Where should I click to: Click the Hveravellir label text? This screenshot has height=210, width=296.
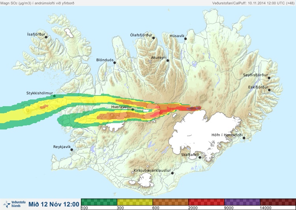122,107
